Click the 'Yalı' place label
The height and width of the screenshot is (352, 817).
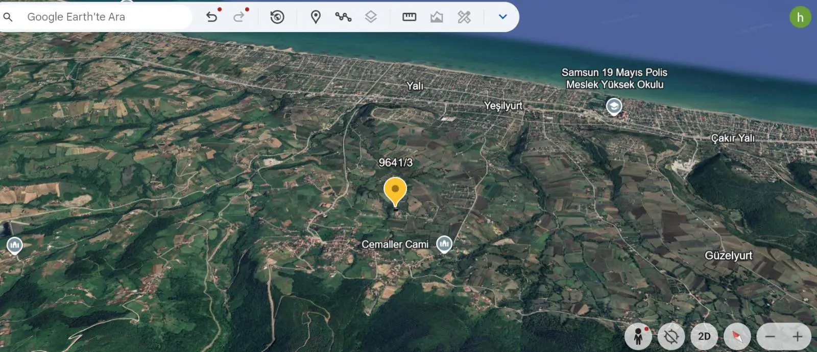coord(415,86)
